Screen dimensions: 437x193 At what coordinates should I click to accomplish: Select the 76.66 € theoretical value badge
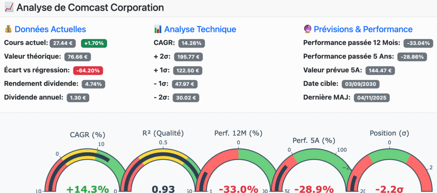tap(77, 57)
